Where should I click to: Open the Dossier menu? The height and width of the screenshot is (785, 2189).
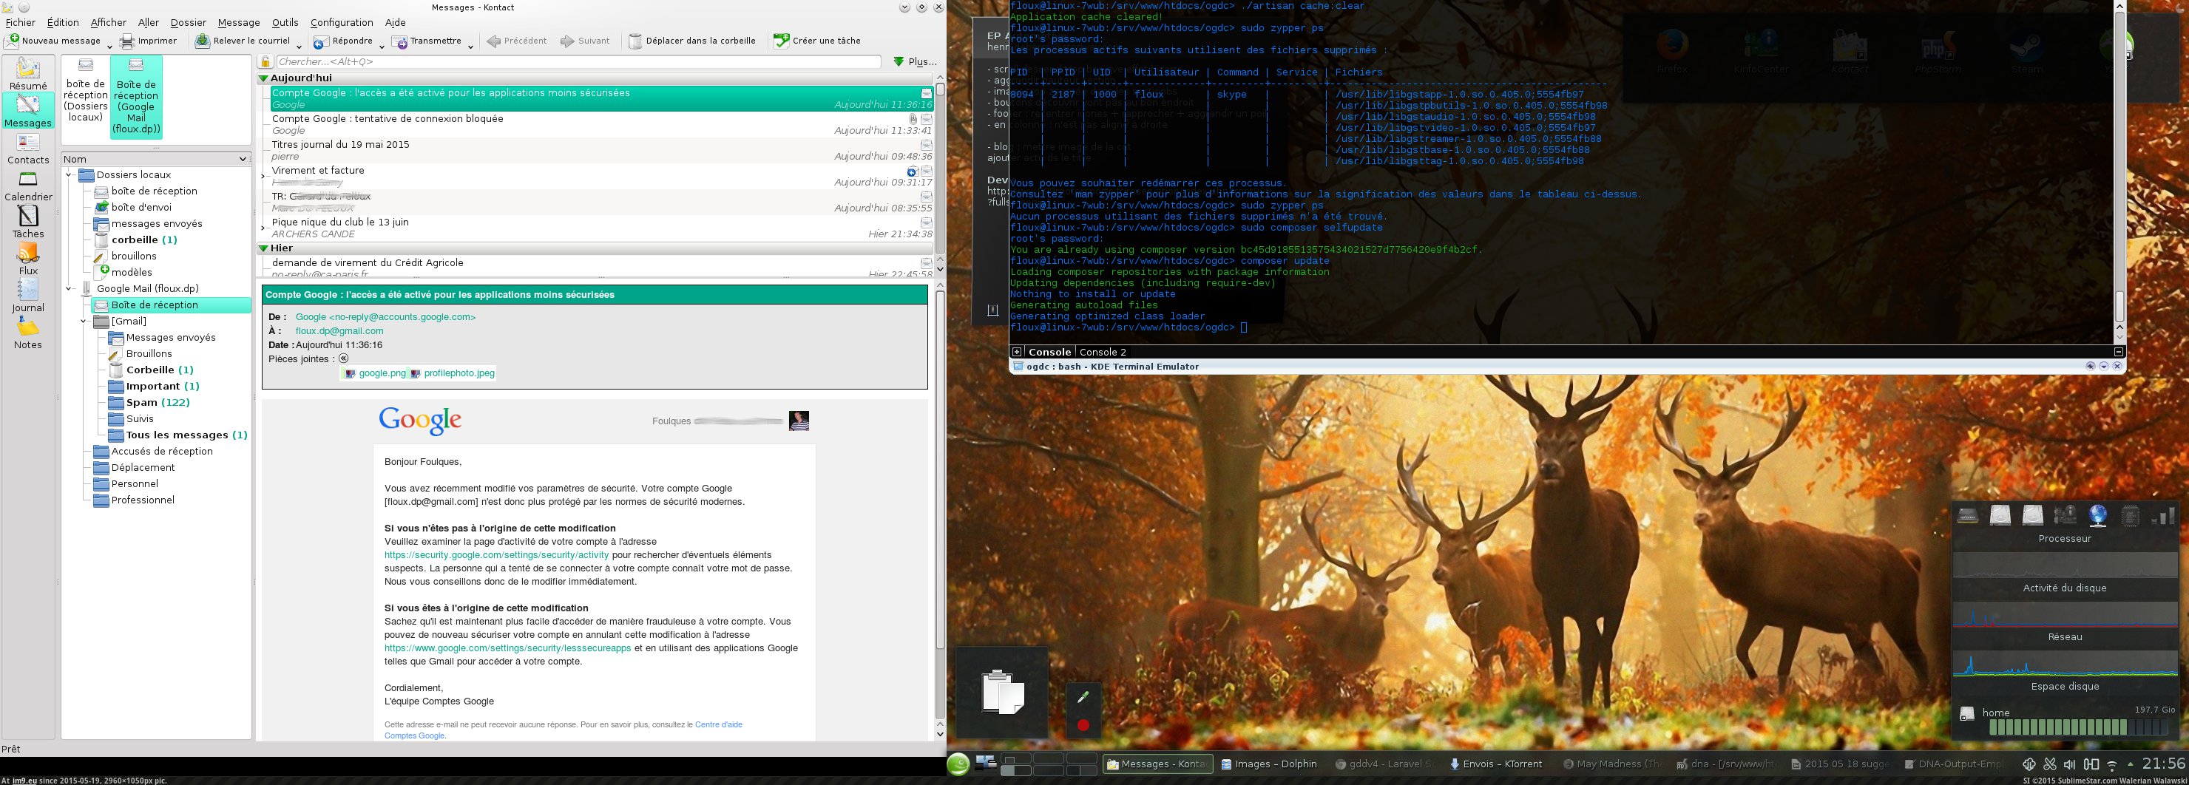(188, 22)
